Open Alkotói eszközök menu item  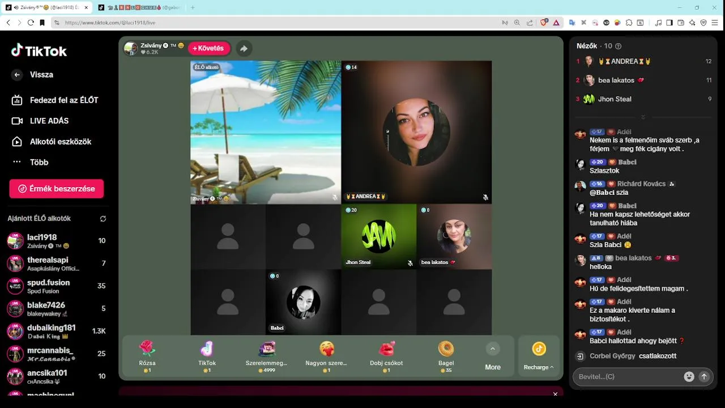click(x=51, y=142)
